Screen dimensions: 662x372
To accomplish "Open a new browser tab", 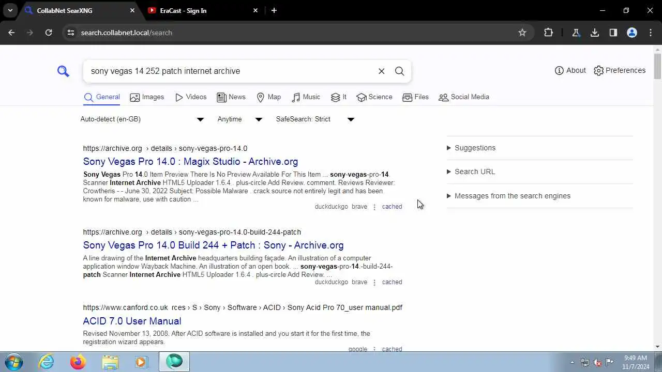I will click(x=274, y=10).
